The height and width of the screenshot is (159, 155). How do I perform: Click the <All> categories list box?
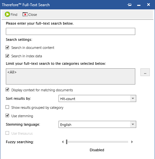(71, 76)
